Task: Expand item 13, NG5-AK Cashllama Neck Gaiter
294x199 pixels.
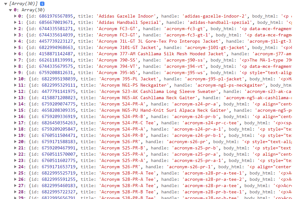Action: (x=15, y=98)
